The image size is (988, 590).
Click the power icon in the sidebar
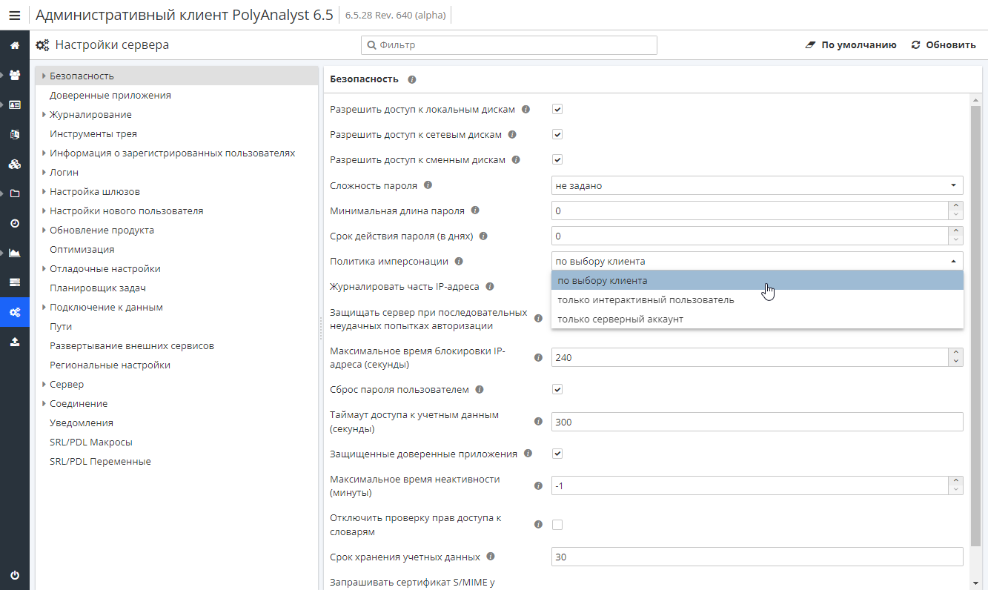(15, 575)
